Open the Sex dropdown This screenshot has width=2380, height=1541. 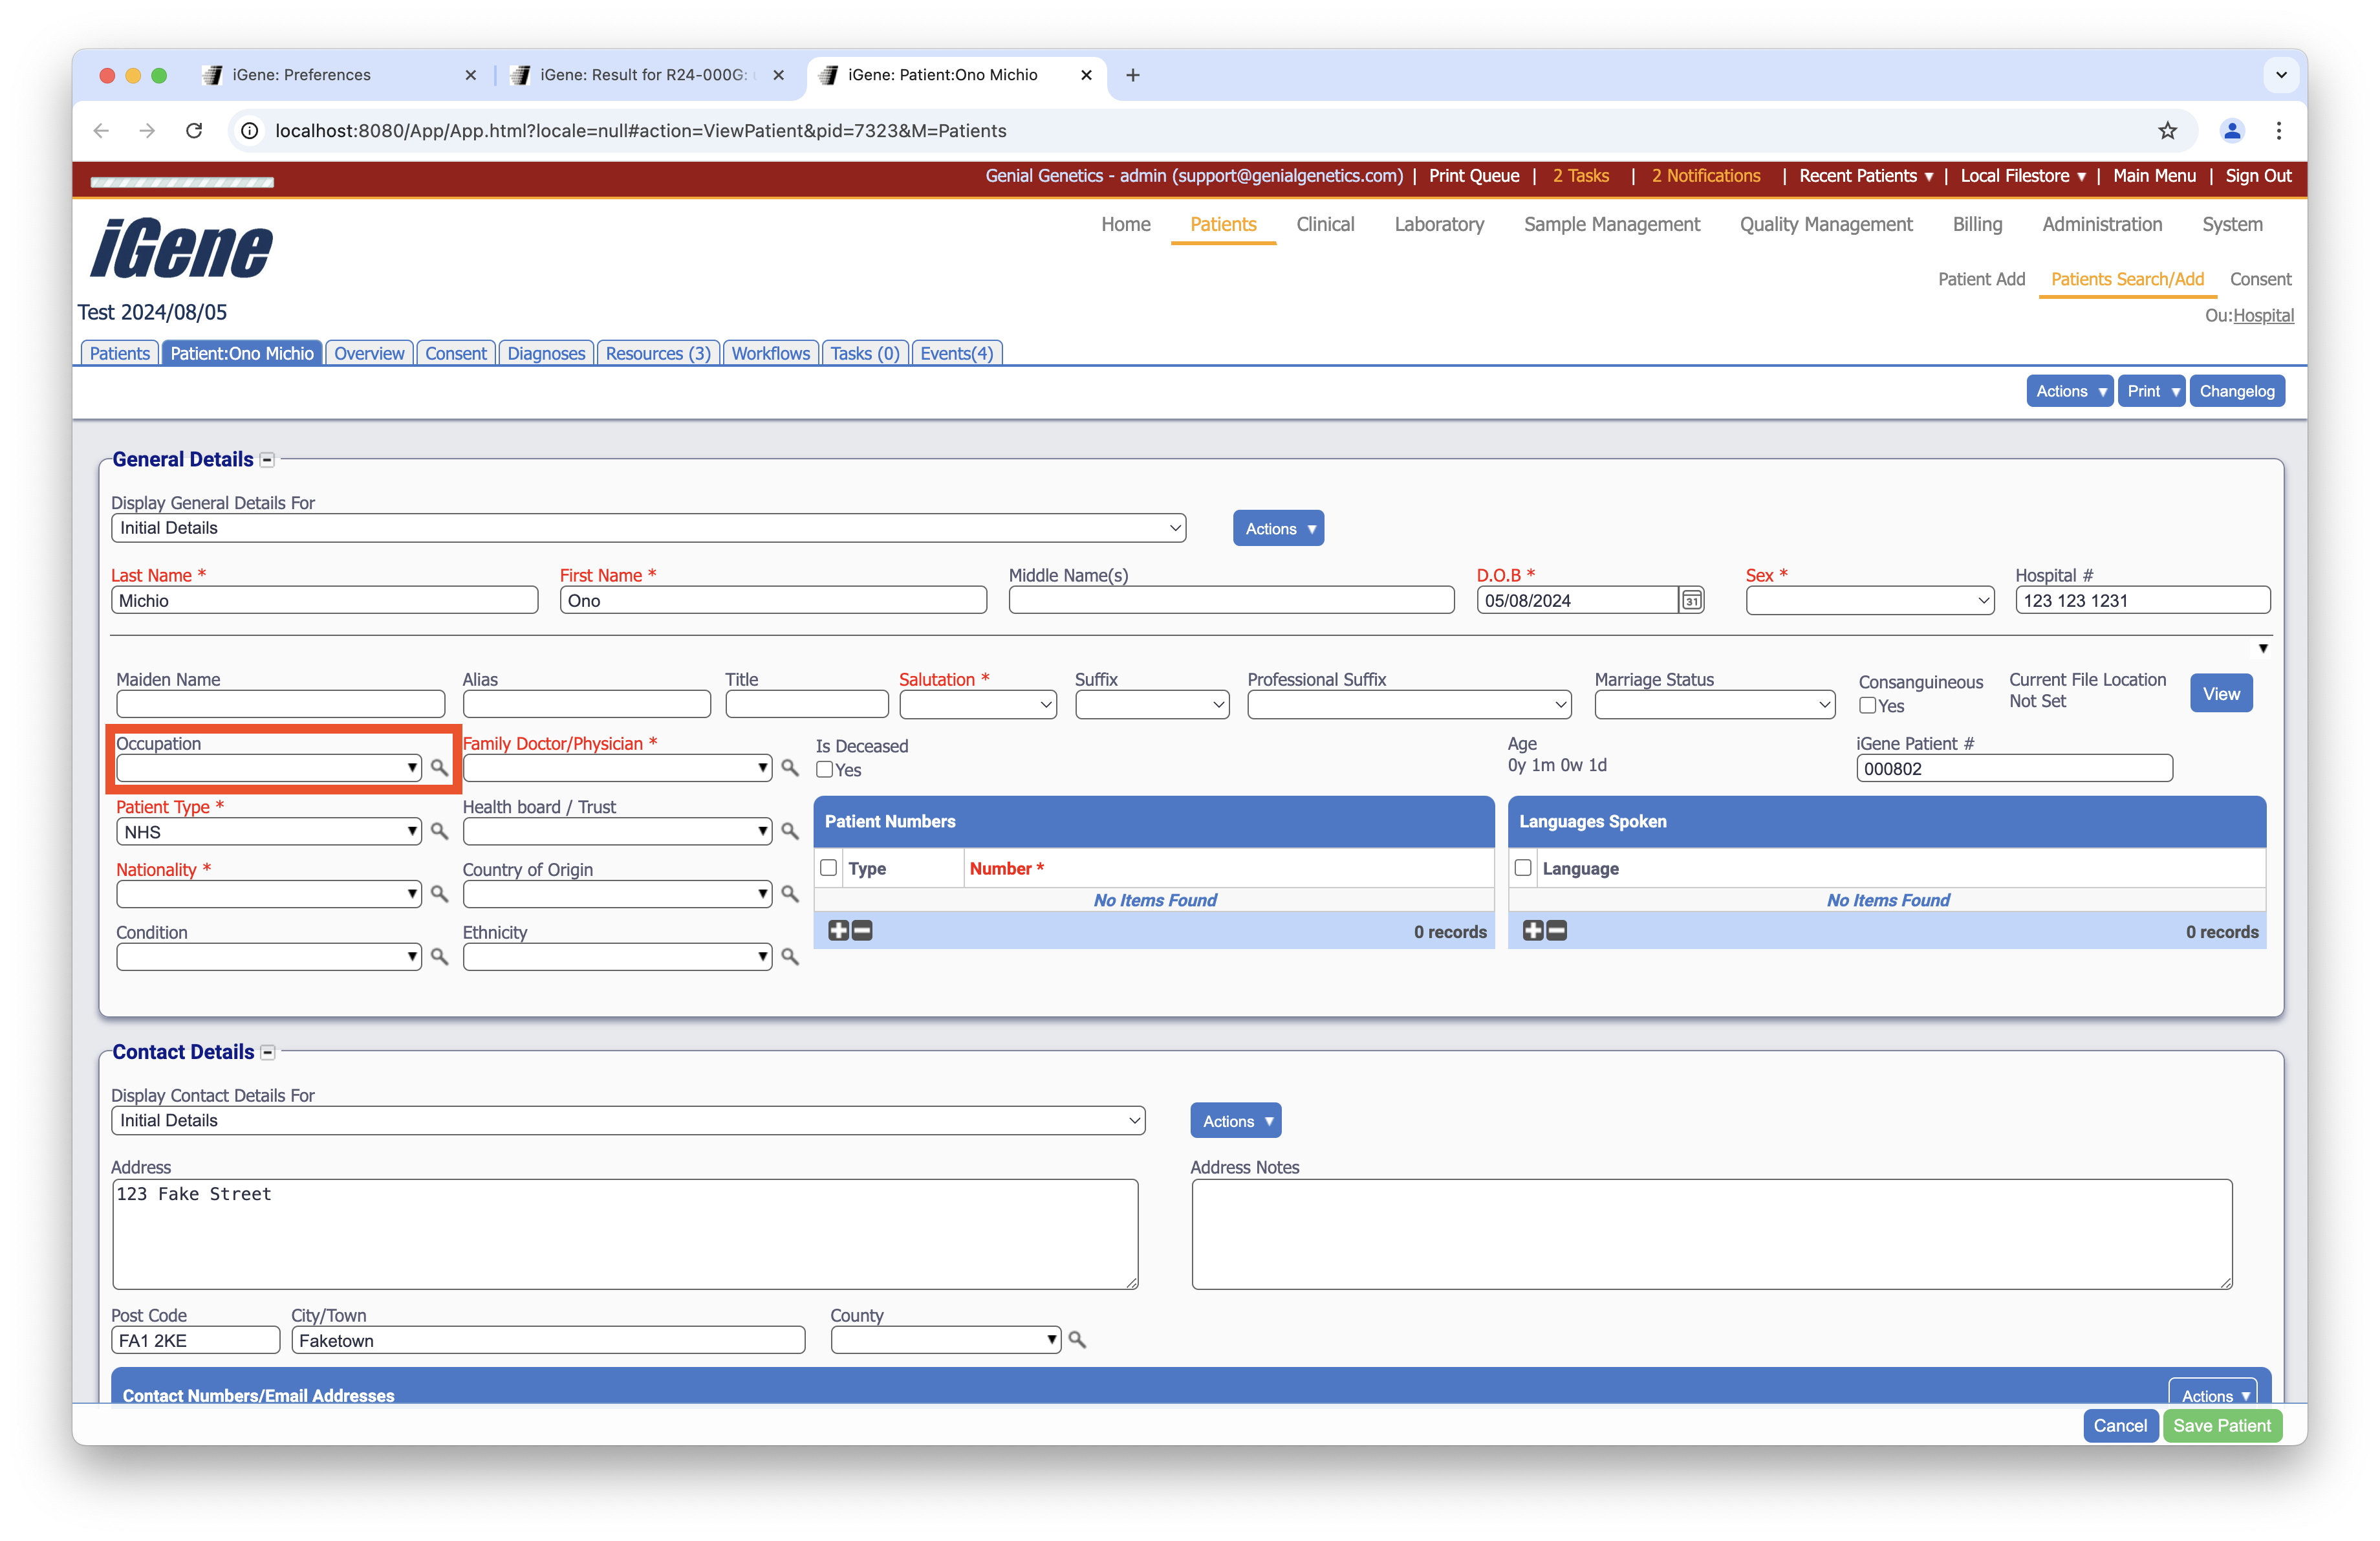pos(1869,600)
